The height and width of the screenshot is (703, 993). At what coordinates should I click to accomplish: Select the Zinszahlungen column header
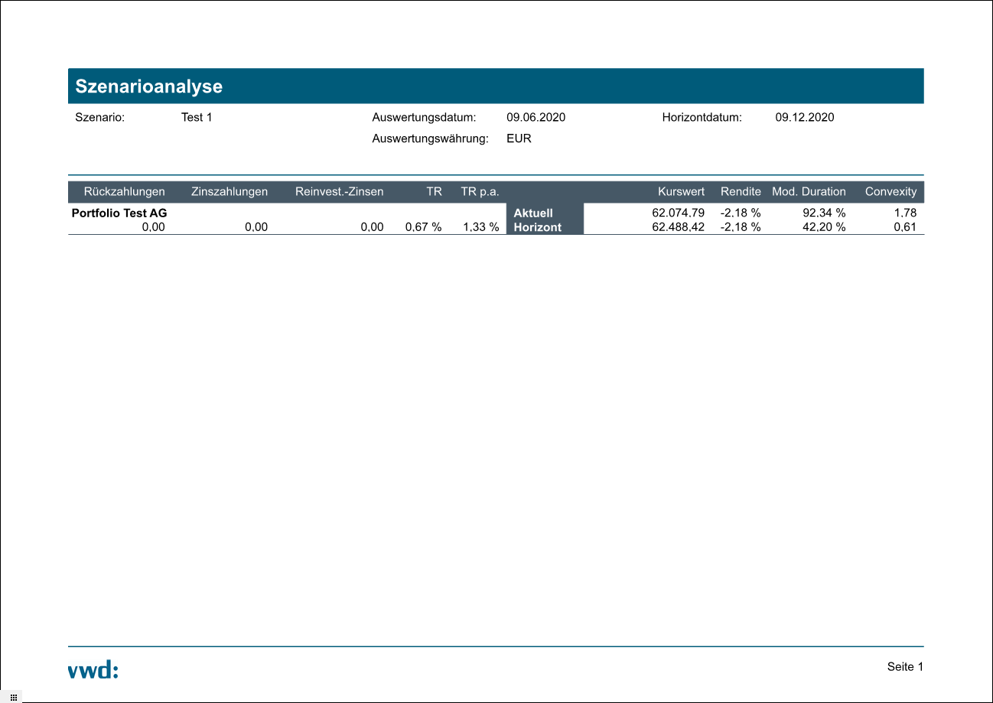(230, 192)
